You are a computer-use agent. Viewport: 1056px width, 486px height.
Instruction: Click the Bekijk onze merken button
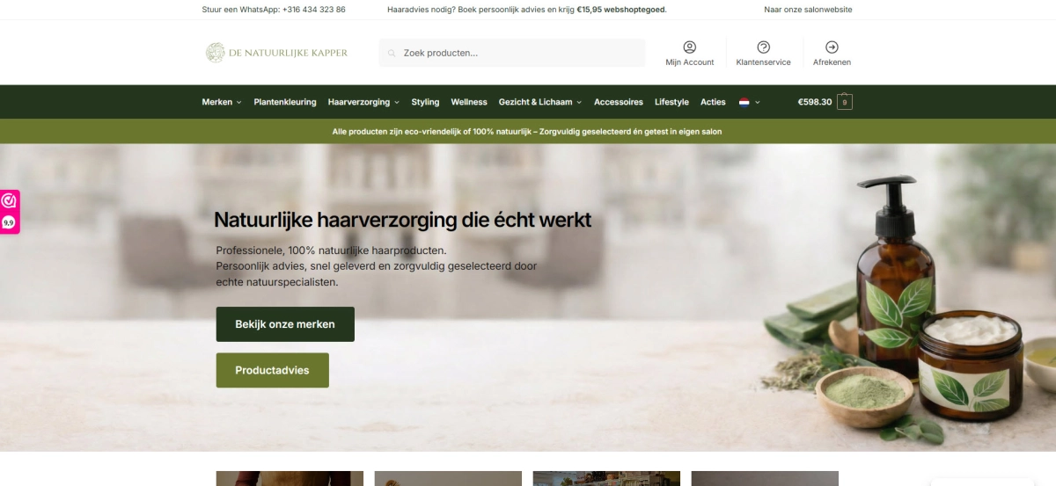[x=285, y=324]
